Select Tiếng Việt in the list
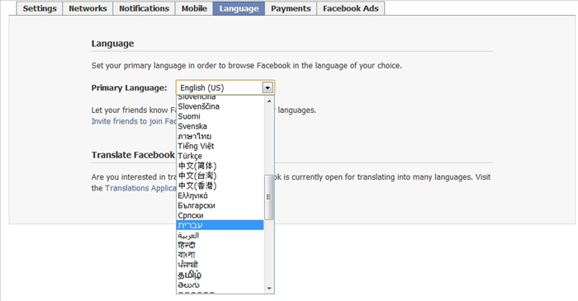 (x=220, y=146)
